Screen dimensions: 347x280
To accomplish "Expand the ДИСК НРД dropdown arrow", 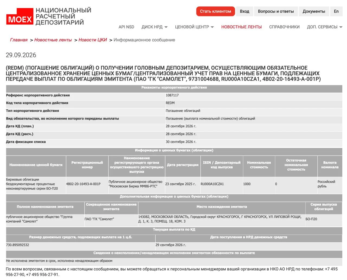I will 166,27.
